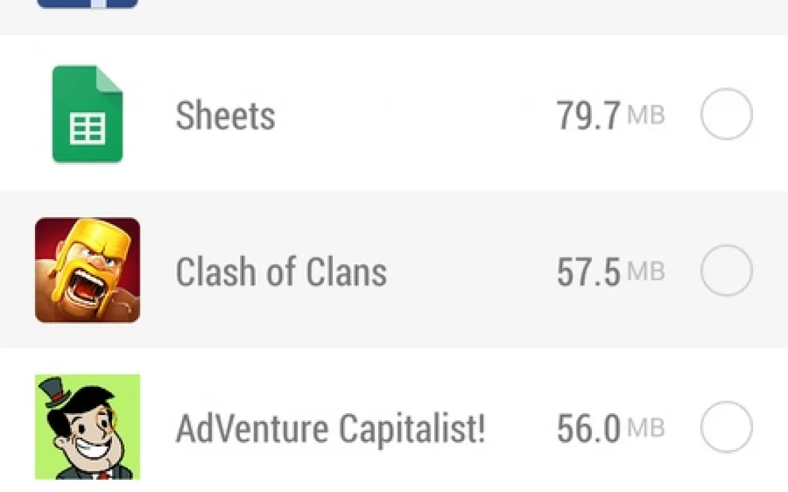The height and width of the screenshot is (492, 788).
Task: Click the MB unit beside 79.7
Action: (x=646, y=115)
